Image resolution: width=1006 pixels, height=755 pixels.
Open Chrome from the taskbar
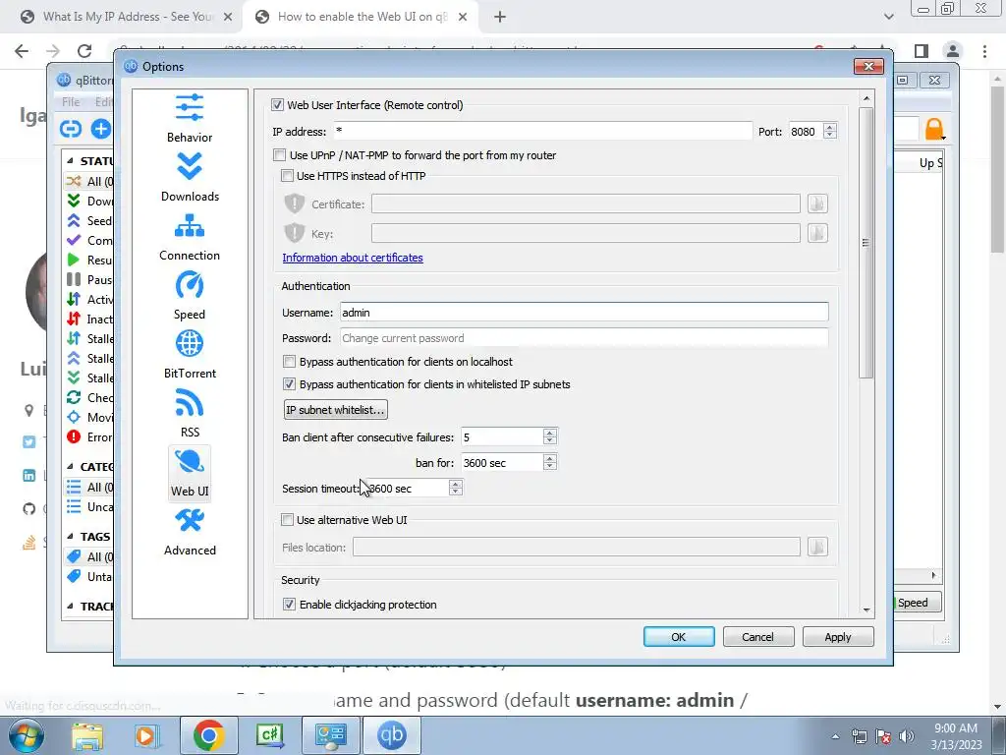click(208, 735)
